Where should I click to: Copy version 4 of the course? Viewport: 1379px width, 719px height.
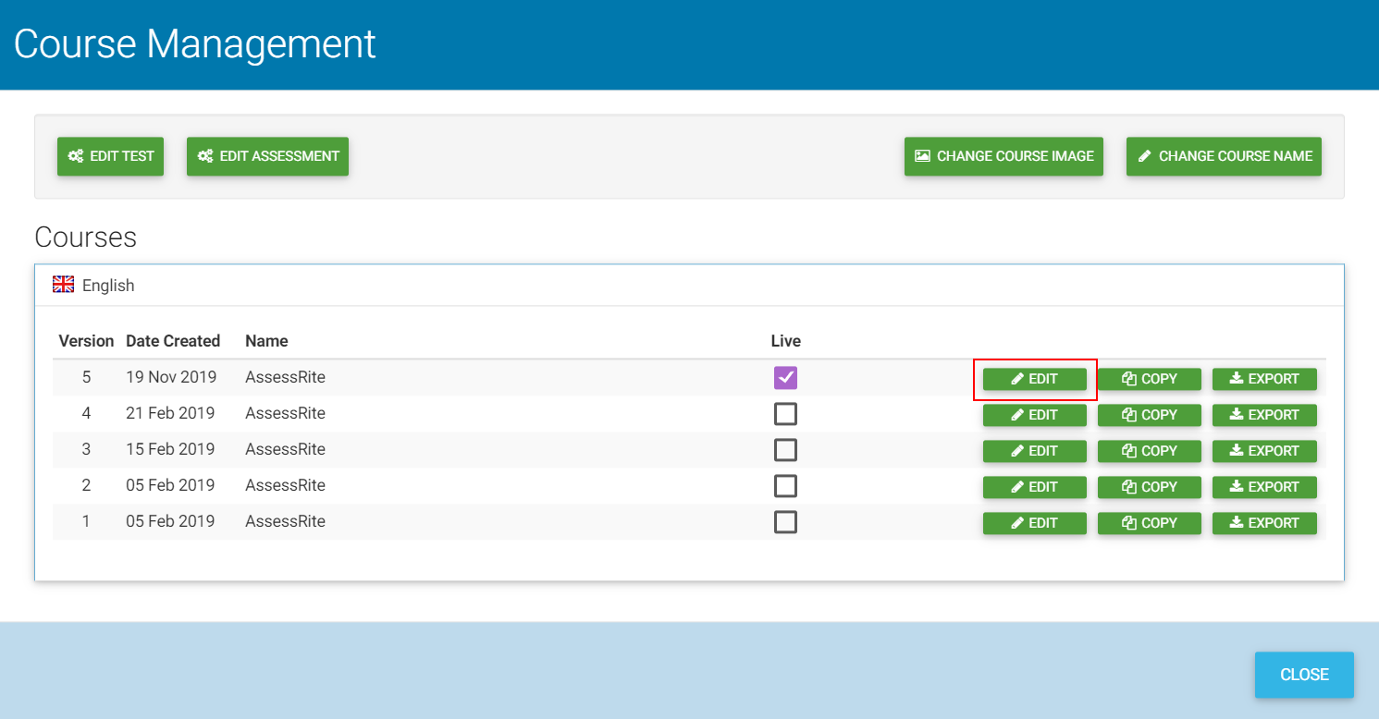(1149, 415)
